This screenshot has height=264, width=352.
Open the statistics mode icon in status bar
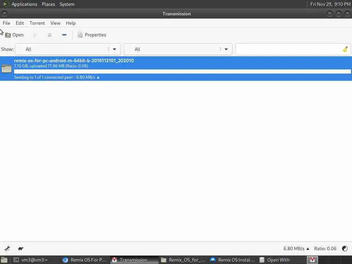click(x=344, y=249)
